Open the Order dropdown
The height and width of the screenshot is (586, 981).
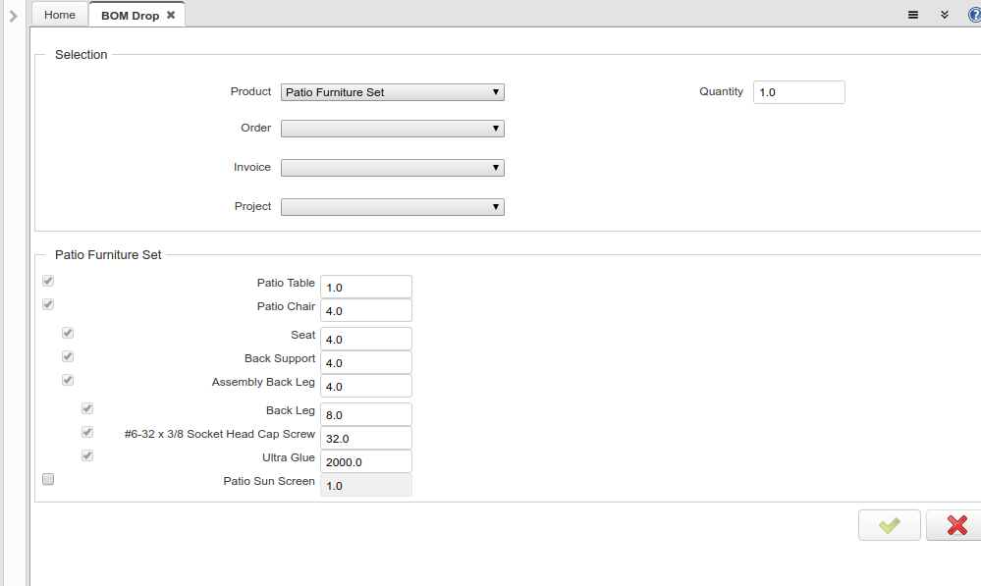(392, 129)
